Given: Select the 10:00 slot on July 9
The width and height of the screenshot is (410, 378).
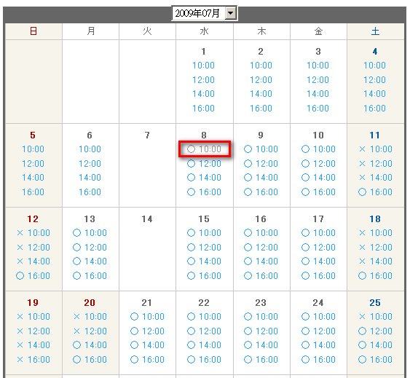Looking at the screenshot, I should coord(261,149).
